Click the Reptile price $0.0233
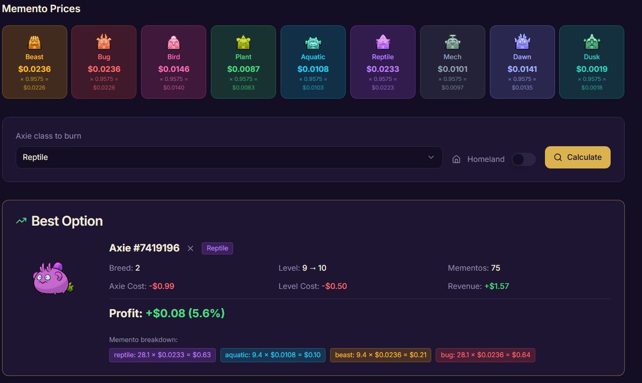Viewport: 642px width, 383px height. tap(383, 69)
